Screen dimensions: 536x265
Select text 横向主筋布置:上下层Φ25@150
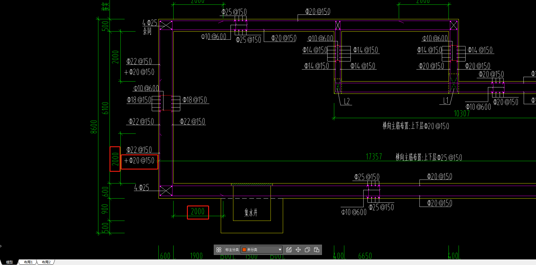(429, 157)
